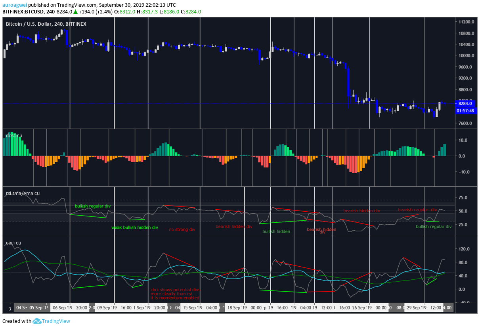The image size is (480, 328).
Task: Click the green up-arrow price change icon
Action: (x=75, y=12)
